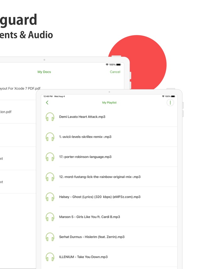Click headphones icon for Serhat Durmus track
The width and height of the screenshot is (202, 269).
pyautogui.click(x=50, y=237)
